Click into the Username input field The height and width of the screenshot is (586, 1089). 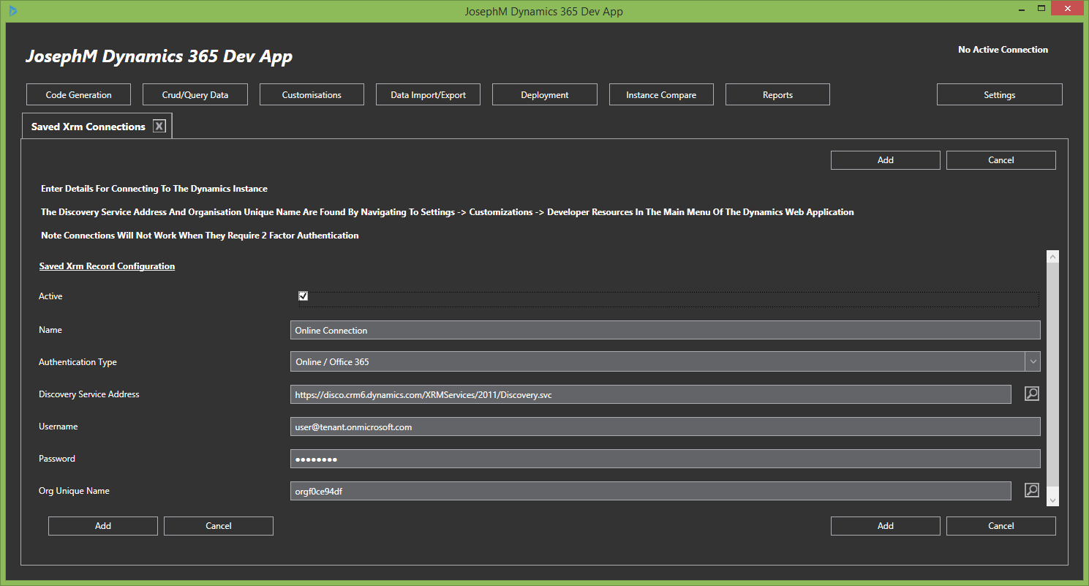point(665,427)
